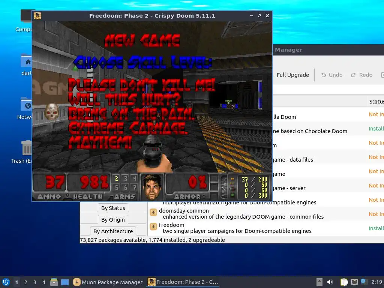
Task: Click the clock in the taskbar
Action: [x=376, y=282]
